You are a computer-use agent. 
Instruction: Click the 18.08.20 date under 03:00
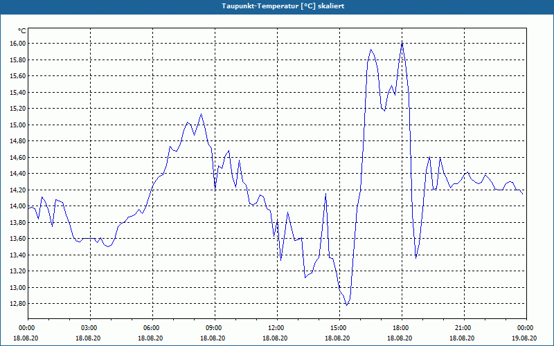tap(89, 338)
